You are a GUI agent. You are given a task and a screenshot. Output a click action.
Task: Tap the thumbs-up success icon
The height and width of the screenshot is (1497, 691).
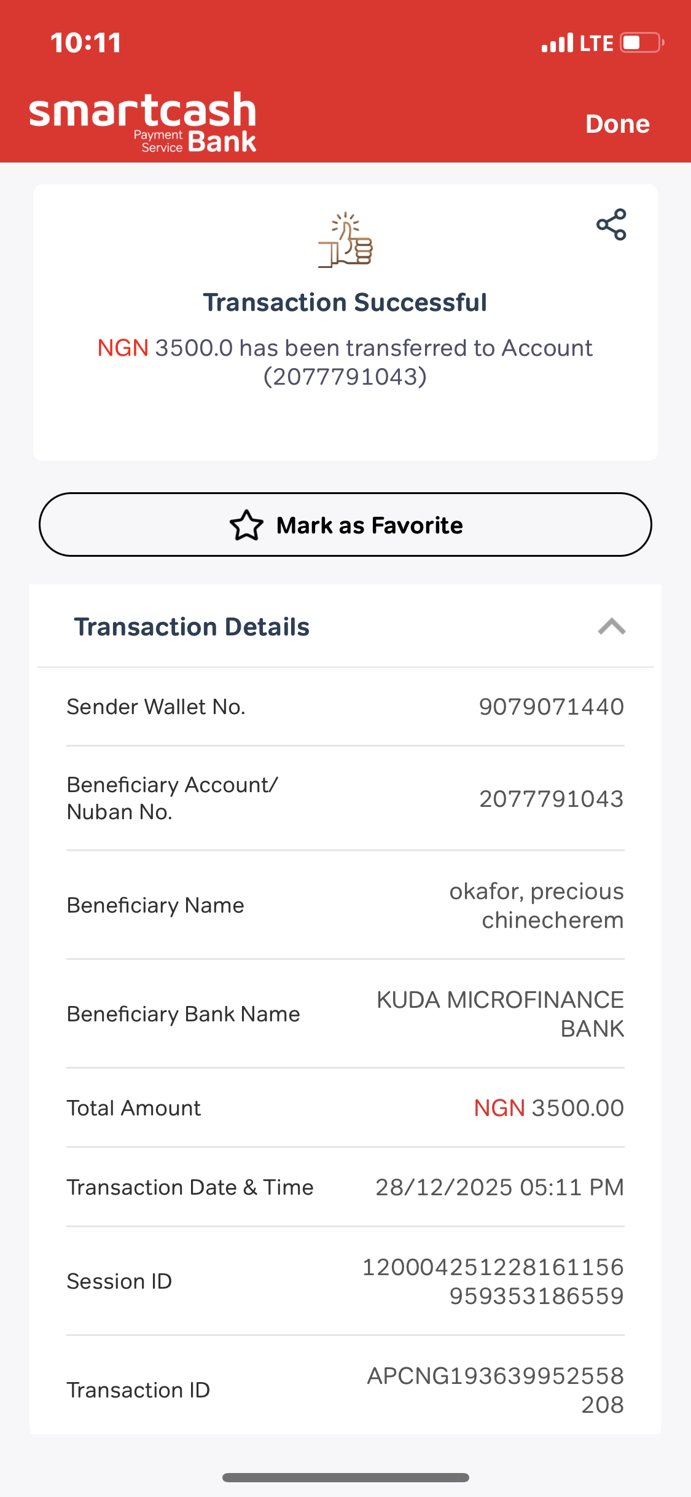coord(346,240)
